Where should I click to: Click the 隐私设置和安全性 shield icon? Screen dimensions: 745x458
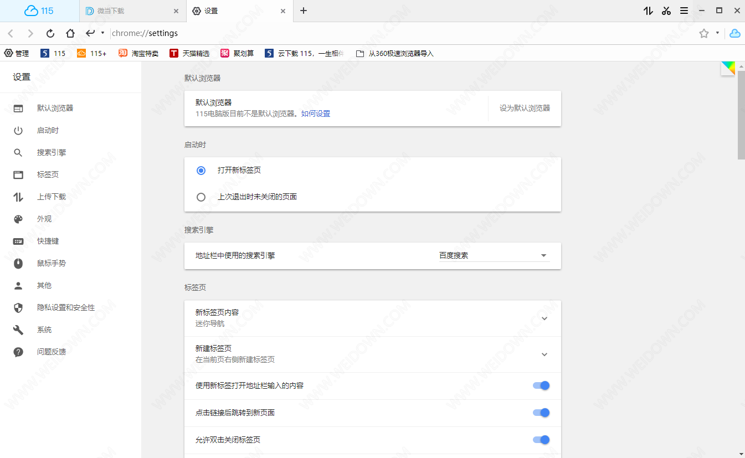[18, 307]
